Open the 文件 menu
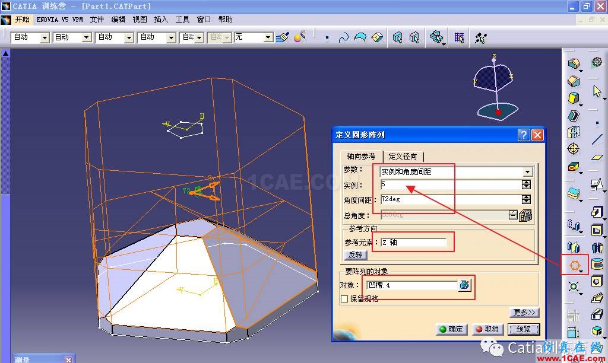This screenshot has width=608, height=363. pyautogui.click(x=97, y=20)
